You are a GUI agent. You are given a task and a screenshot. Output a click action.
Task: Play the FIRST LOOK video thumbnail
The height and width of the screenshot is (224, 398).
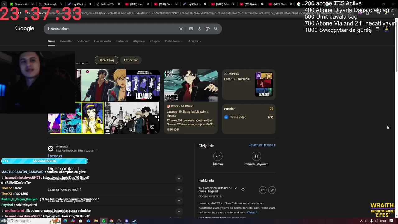click(191, 85)
